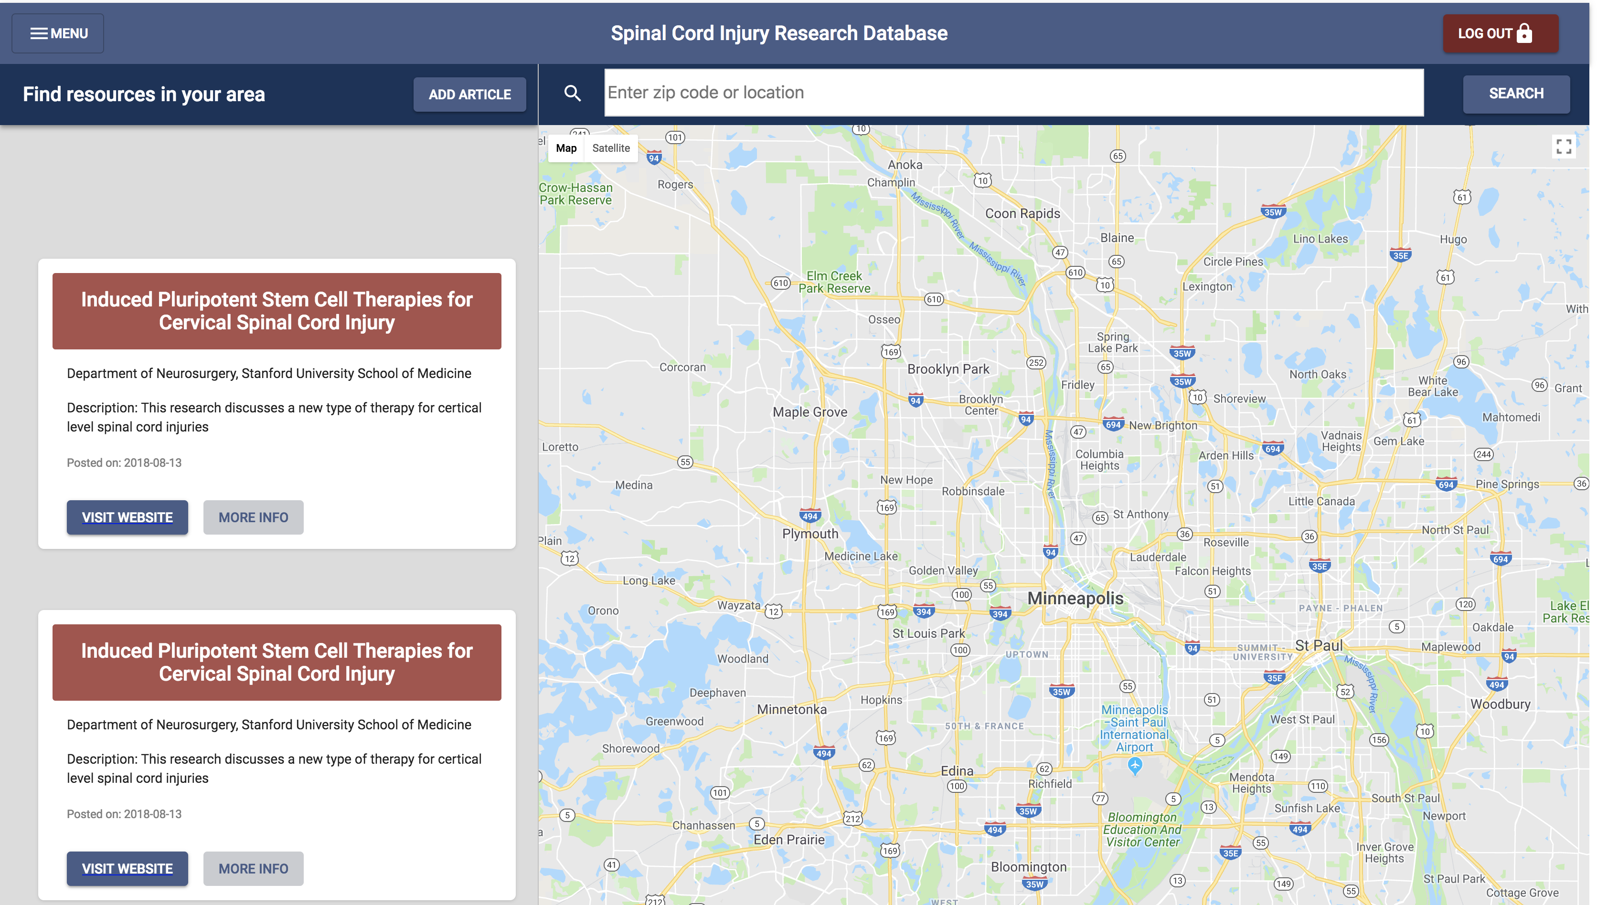Click the lock icon in Log Out
The image size is (1597, 905).
1523,32
